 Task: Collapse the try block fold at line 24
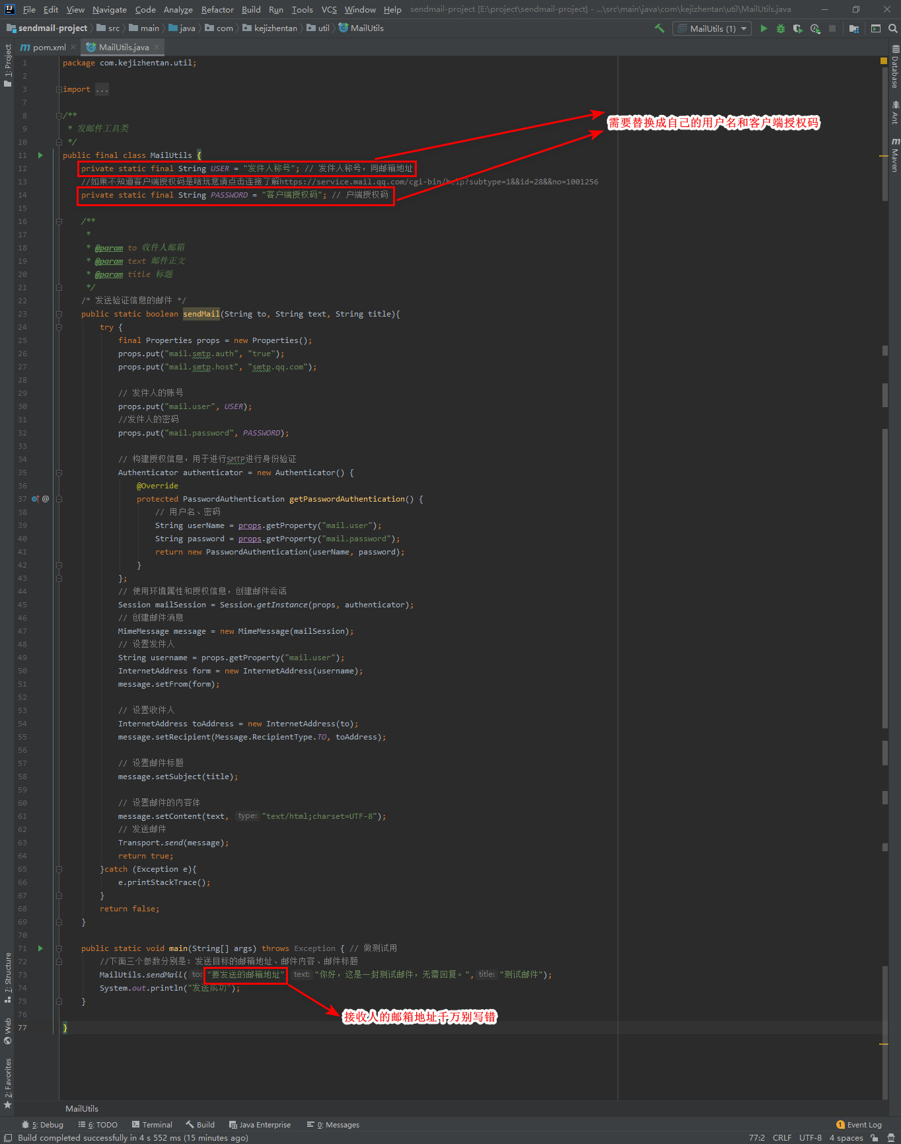pyautogui.click(x=59, y=327)
